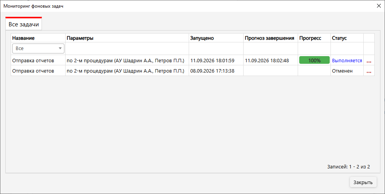Open the Название filter dropdown showing Все
The image size is (385, 194).
point(38,48)
